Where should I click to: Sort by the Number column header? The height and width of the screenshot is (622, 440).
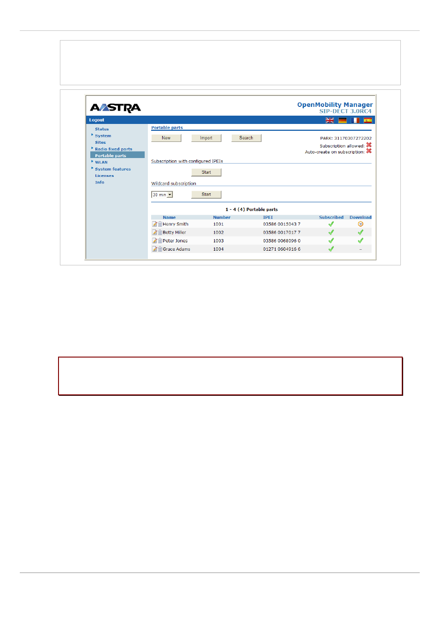click(222, 217)
